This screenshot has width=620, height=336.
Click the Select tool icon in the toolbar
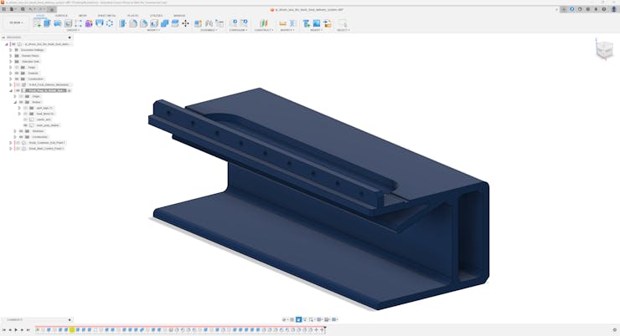click(x=342, y=23)
